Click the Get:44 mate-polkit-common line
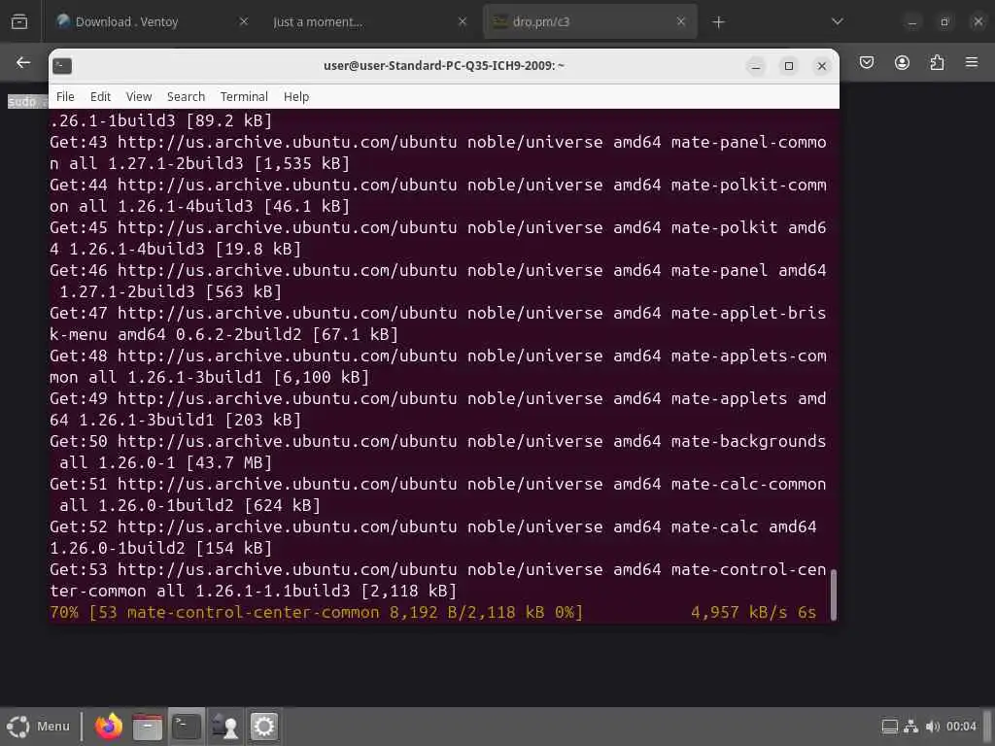Viewport: 995px width, 746px height. click(438, 195)
